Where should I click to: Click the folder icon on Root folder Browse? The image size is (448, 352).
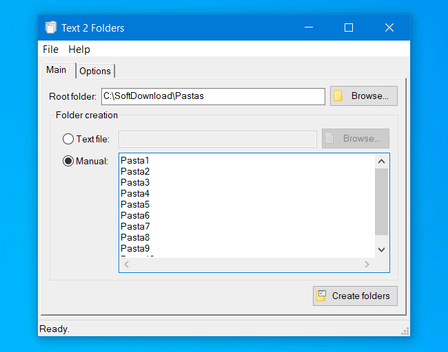point(338,96)
